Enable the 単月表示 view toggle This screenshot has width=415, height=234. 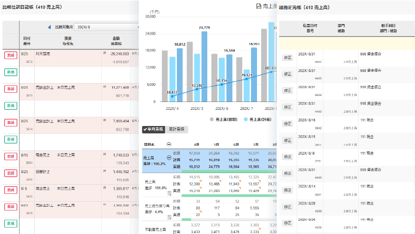pos(154,130)
